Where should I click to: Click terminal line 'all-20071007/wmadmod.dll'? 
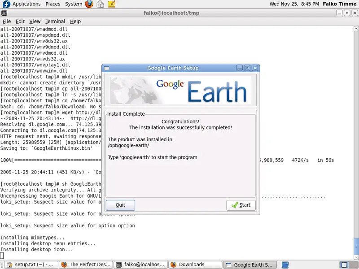34,29
